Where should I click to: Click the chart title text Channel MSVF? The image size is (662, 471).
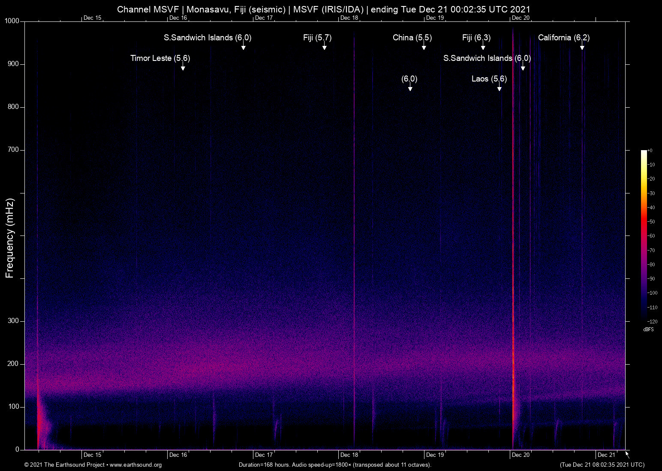tap(148, 9)
